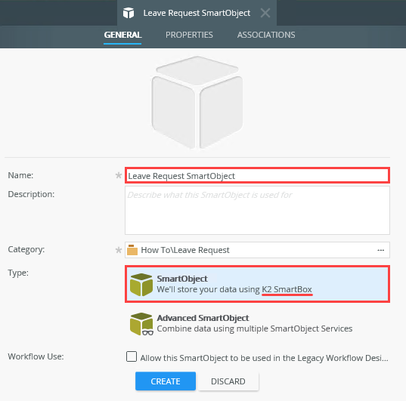This screenshot has width=406, height=401.
Task: Select the Advanced SmartObject type option
Action: click(257, 324)
